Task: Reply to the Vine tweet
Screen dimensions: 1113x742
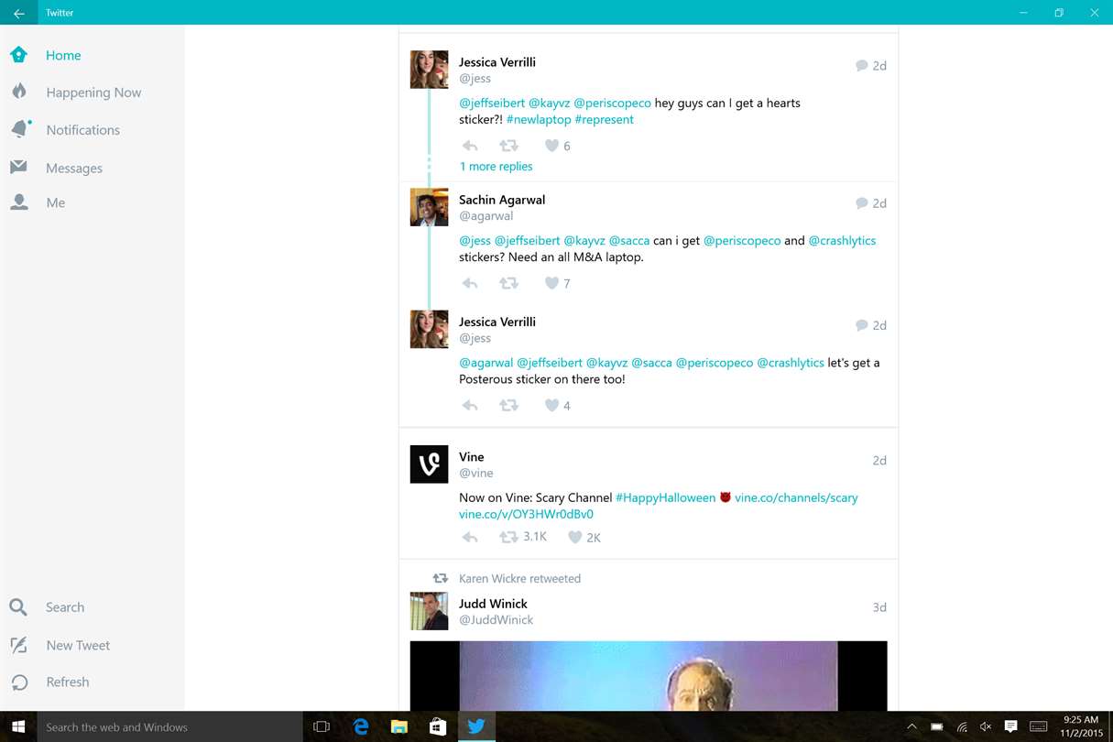Action: point(470,538)
